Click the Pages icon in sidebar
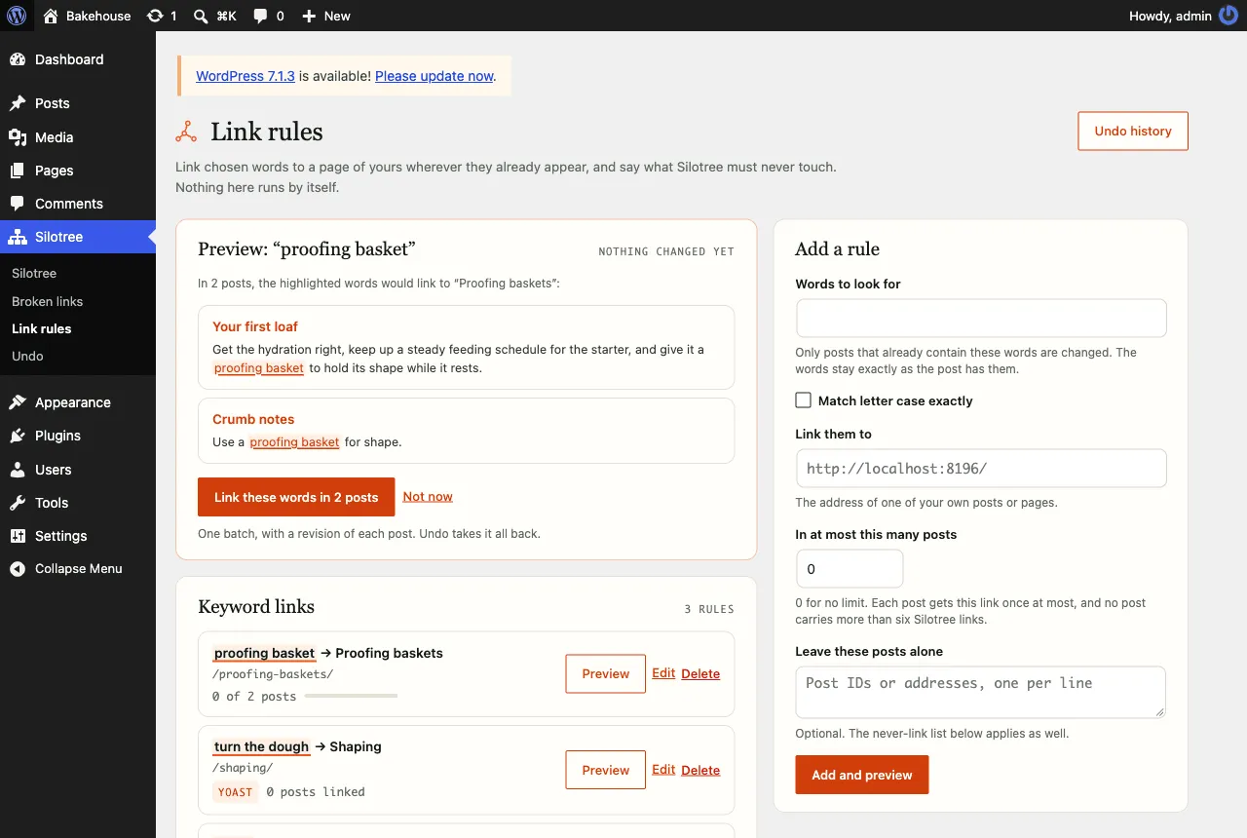The height and width of the screenshot is (838, 1247). click(18, 171)
